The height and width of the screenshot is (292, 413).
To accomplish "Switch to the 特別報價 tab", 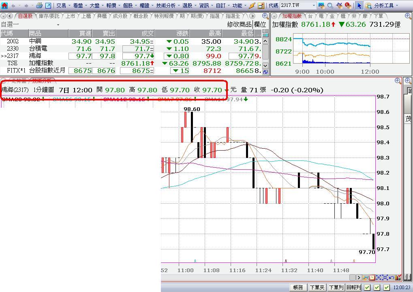I will [x=164, y=16].
